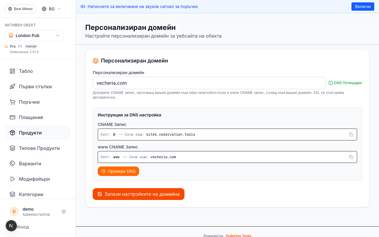Open the BG language dropdown
The width and height of the screenshot is (379, 237).
pos(51,9)
